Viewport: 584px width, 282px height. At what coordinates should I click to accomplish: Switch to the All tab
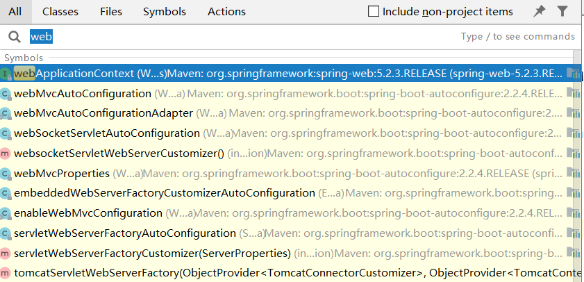[x=15, y=12]
